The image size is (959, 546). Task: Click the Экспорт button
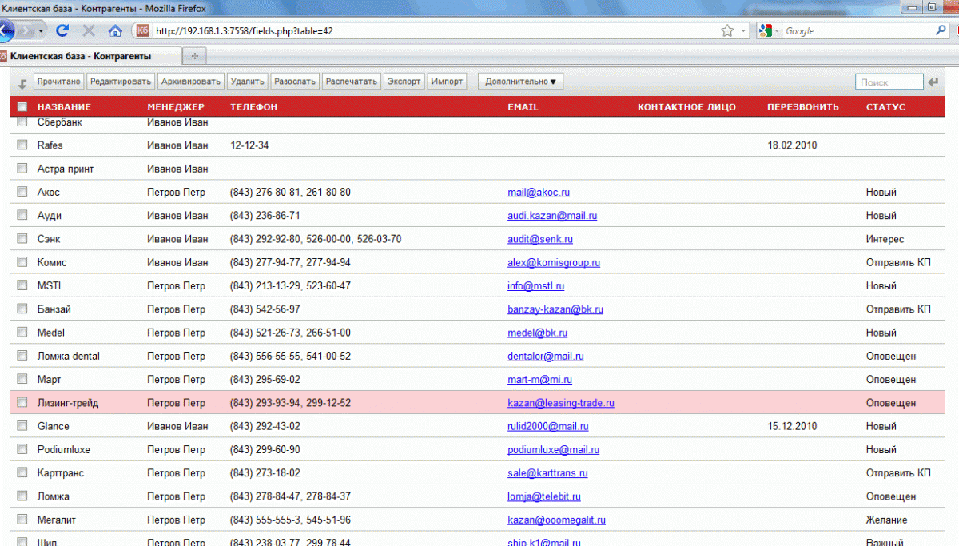pos(404,82)
